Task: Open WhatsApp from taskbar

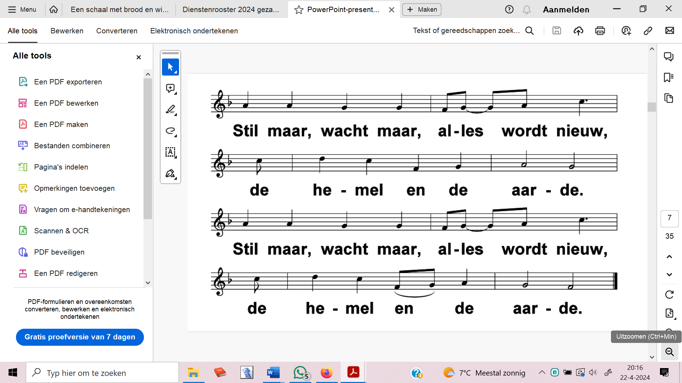Action: coord(301,373)
